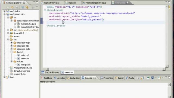Open the Display Selected Console dropdown arrow
Screen dimensions: 174x98
pyautogui.click(x=156, y=78)
